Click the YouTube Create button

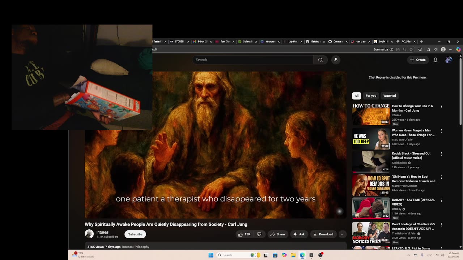click(418, 60)
